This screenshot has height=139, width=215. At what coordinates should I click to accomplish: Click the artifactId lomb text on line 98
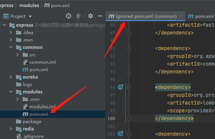pos(190,103)
